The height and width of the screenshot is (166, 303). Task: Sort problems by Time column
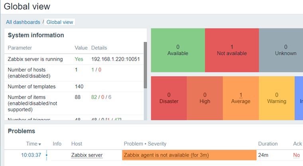click(33, 144)
